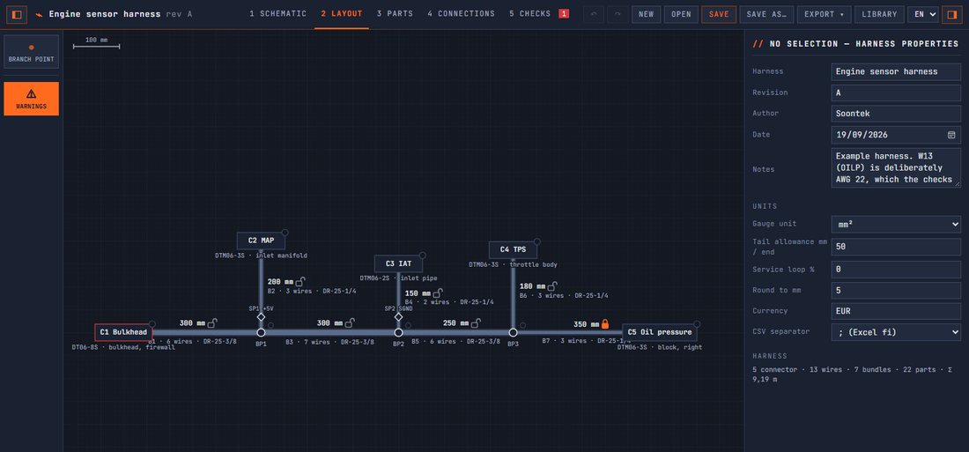Screen dimensions: 969x452
Task: Switch to the 5 Checks tab
Action: tap(530, 13)
